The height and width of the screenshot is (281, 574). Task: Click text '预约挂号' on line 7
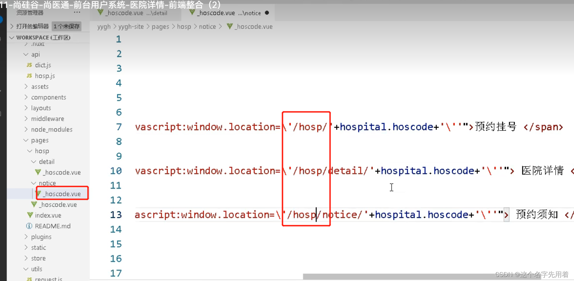496,127
